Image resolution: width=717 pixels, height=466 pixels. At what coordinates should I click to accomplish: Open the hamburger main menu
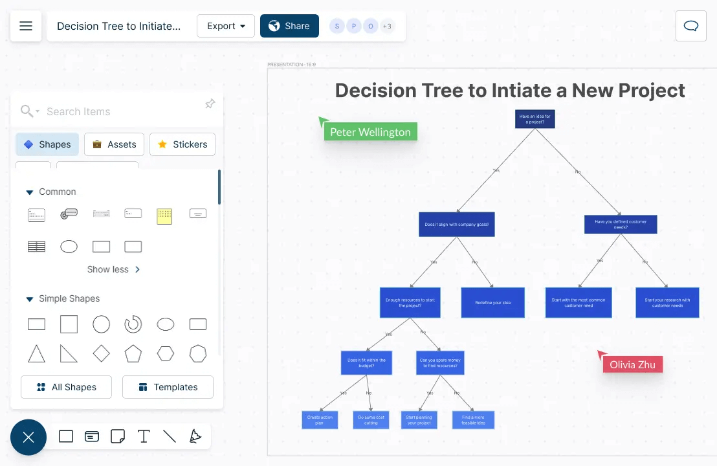tap(26, 26)
